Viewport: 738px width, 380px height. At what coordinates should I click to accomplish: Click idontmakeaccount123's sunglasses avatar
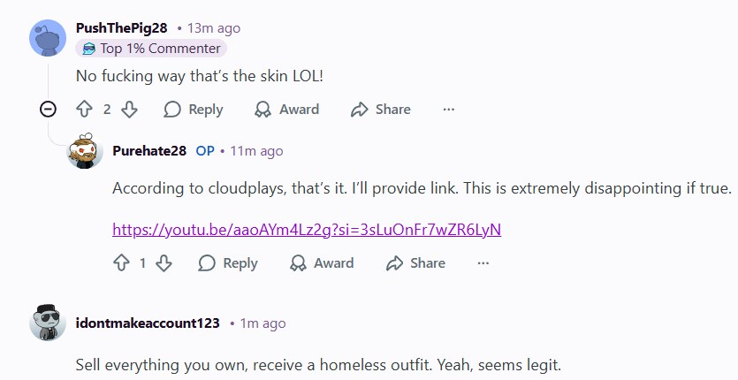tap(48, 323)
